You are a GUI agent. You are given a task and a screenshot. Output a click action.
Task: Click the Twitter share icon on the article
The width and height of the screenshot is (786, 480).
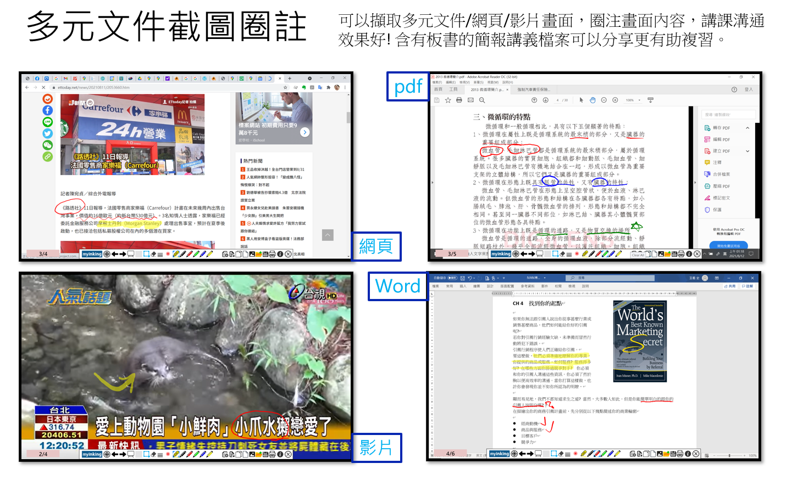coord(48,133)
